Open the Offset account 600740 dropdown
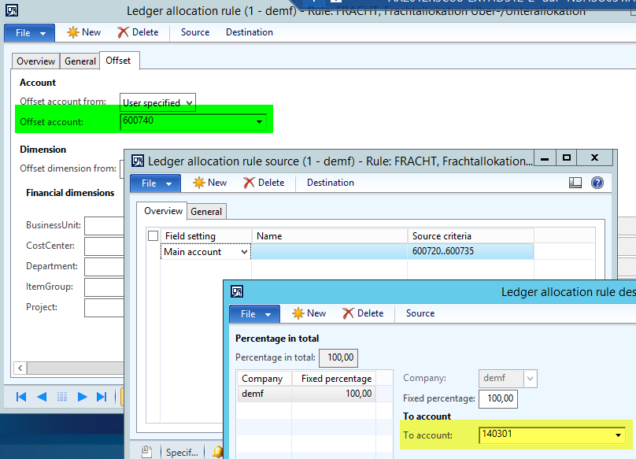The image size is (636, 459). click(259, 122)
